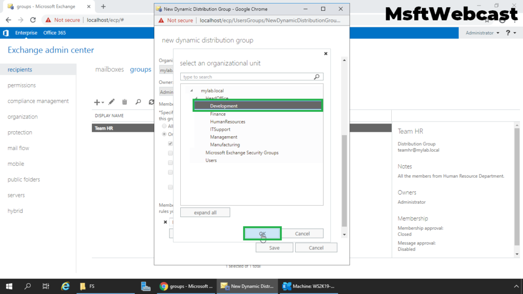Cancel the organizational unit selection
523x294 pixels.
302,234
